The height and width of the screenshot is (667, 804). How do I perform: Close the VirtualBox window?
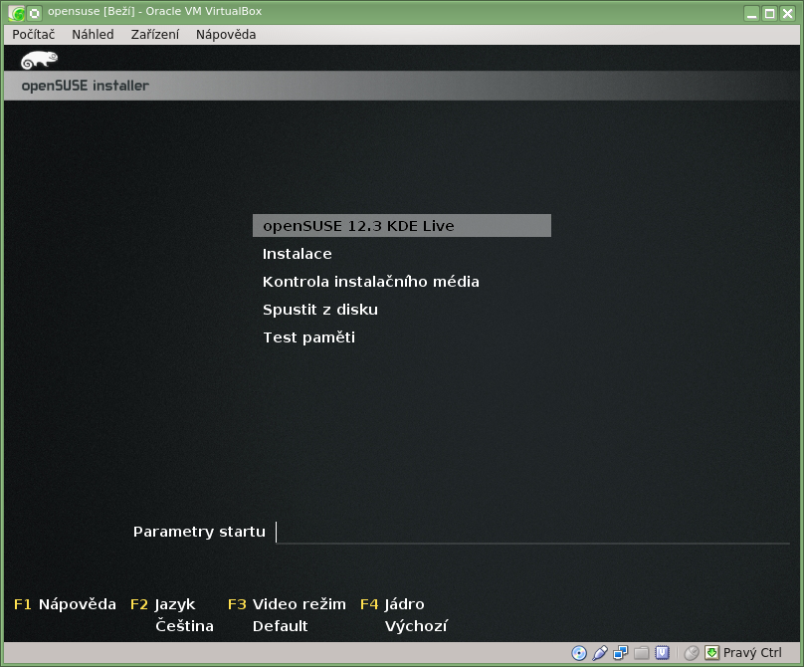click(788, 13)
